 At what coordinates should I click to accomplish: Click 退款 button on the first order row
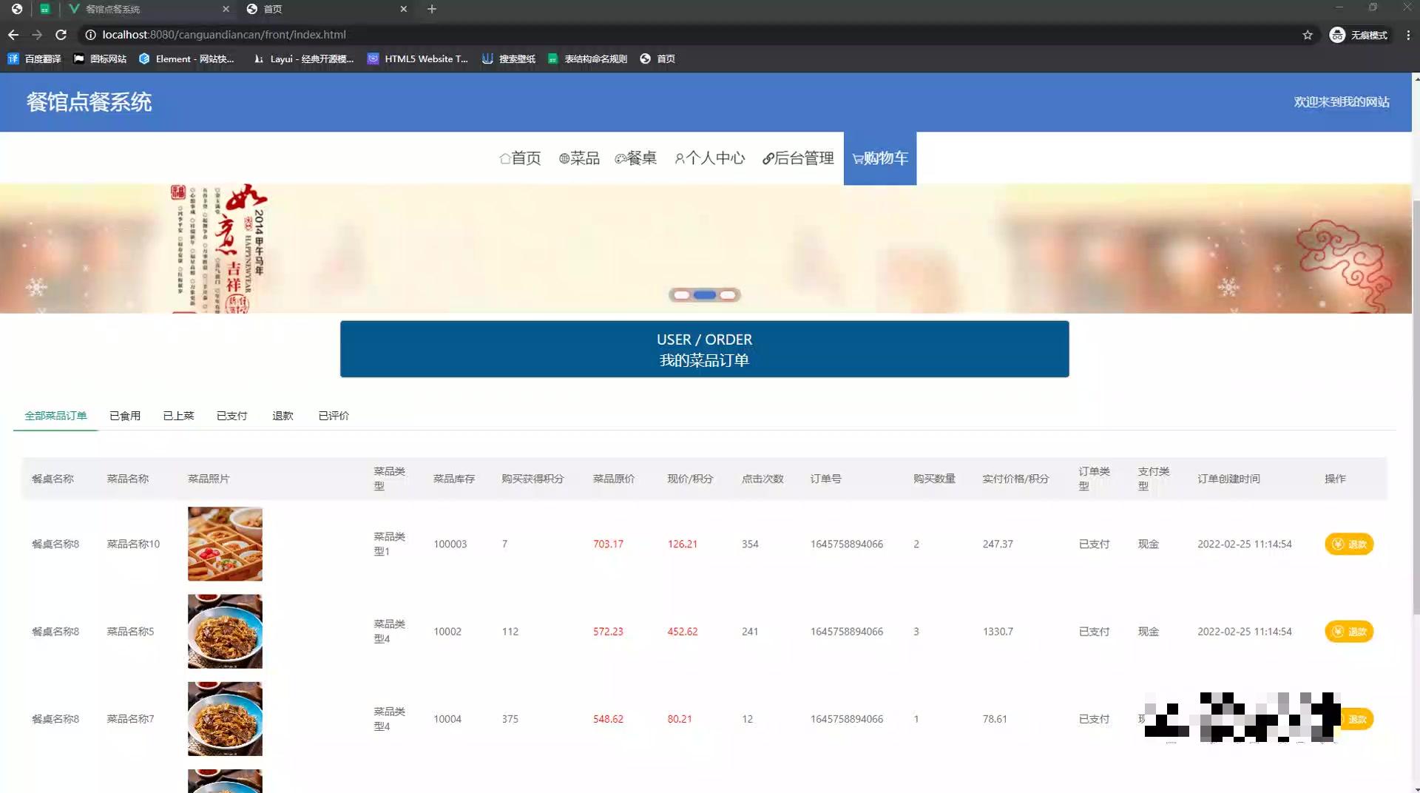[x=1350, y=544]
